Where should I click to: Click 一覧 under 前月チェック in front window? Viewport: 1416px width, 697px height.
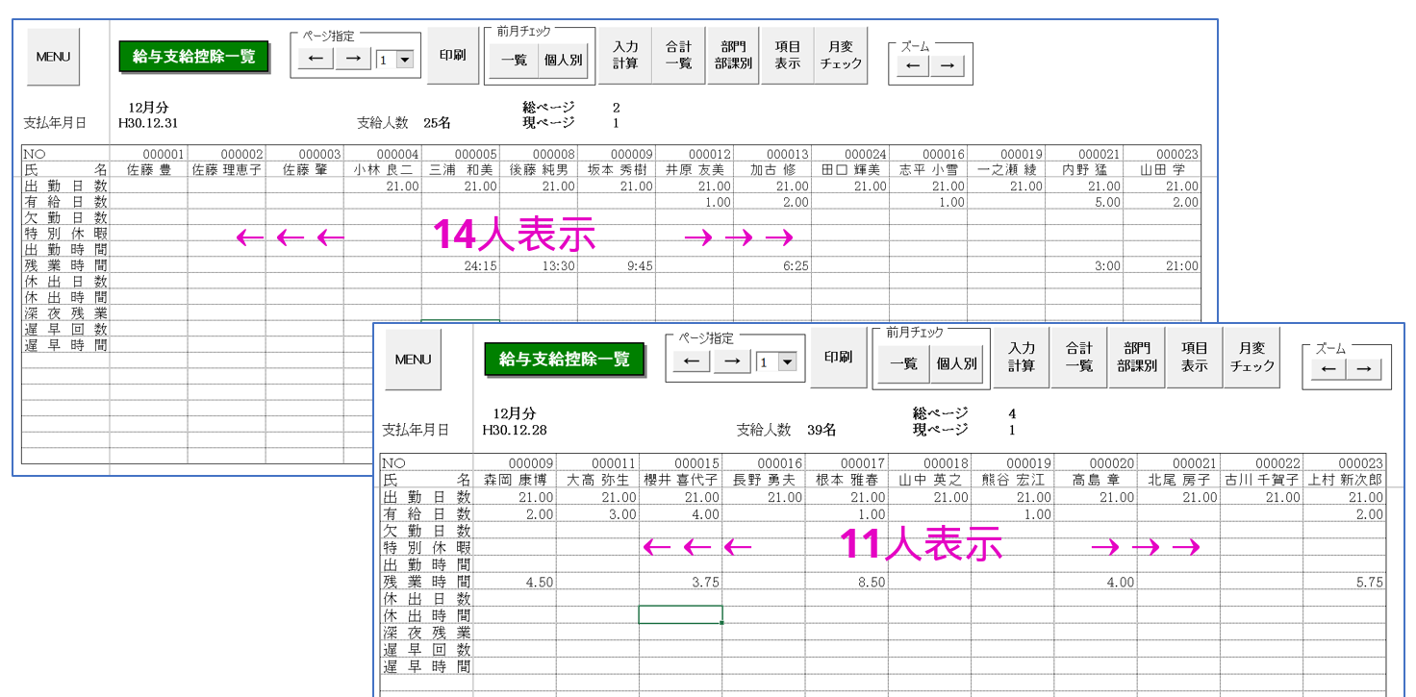[903, 364]
